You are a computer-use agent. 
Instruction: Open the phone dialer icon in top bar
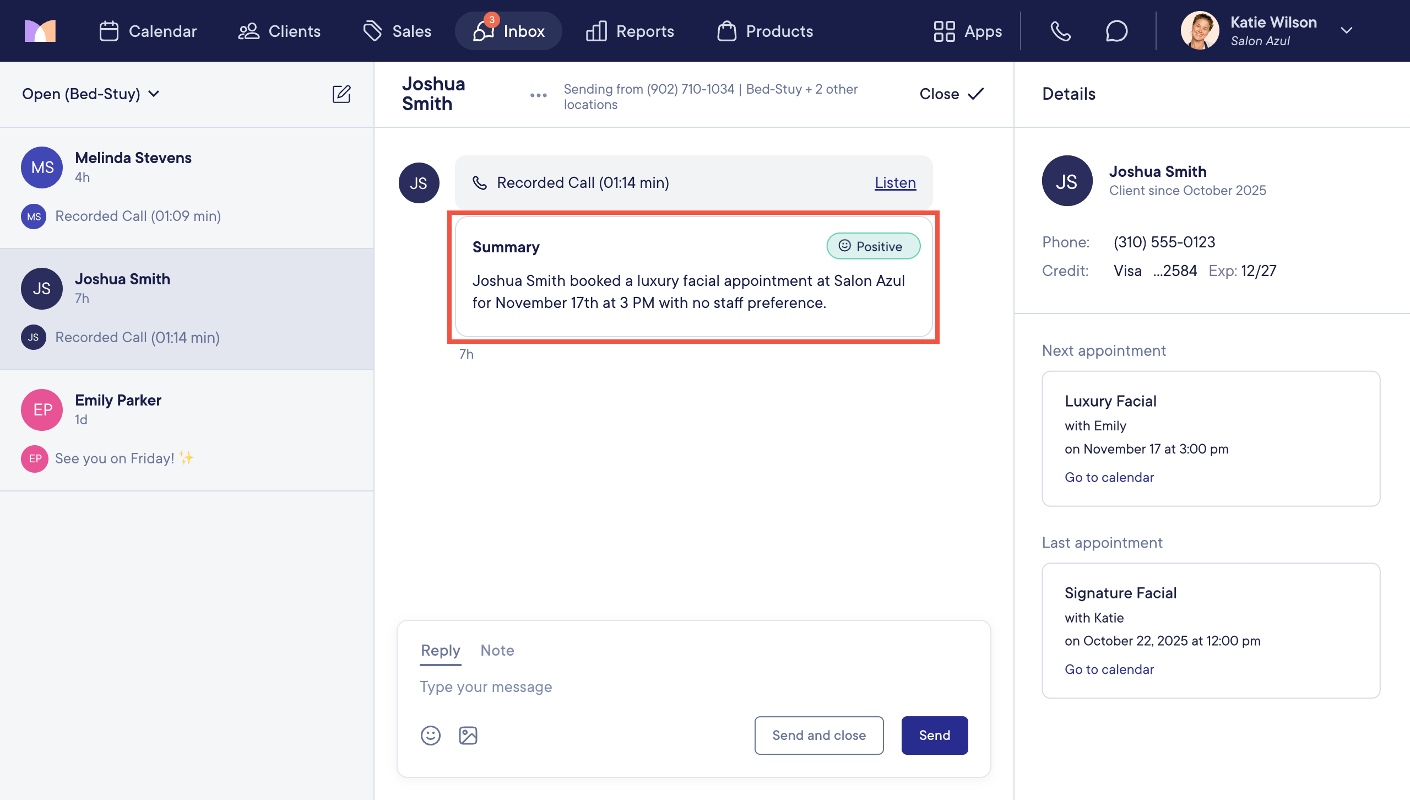tap(1060, 31)
